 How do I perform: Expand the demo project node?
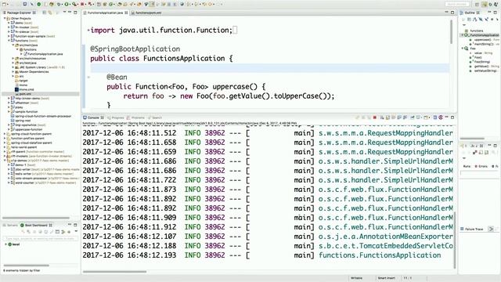9,23
